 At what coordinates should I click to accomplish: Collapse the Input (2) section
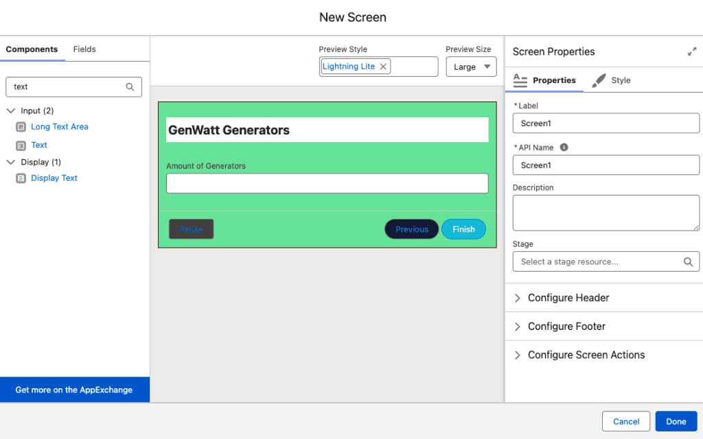tap(11, 110)
